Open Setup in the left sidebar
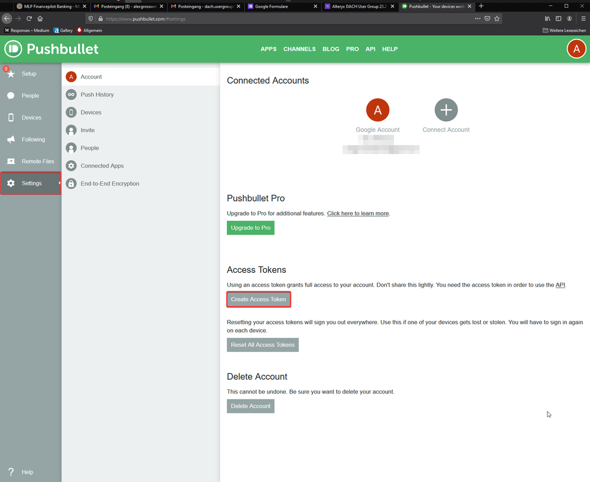The width and height of the screenshot is (590, 482). pyautogui.click(x=31, y=74)
